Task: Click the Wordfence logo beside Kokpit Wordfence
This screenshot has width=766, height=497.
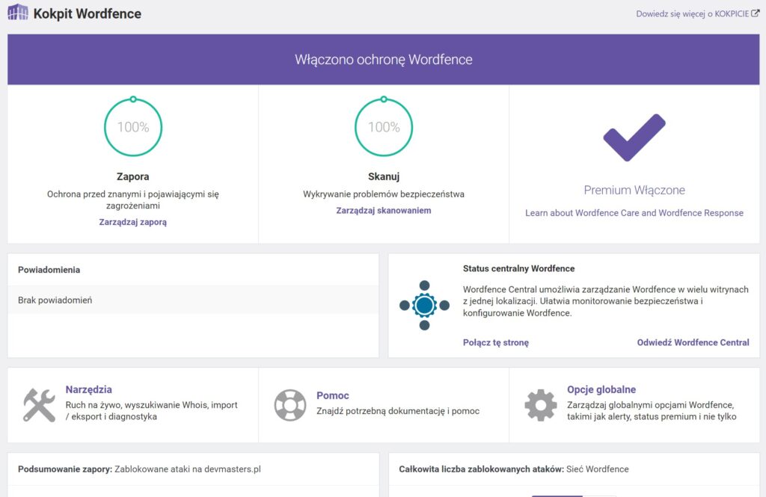Action: (x=18, y=12)
